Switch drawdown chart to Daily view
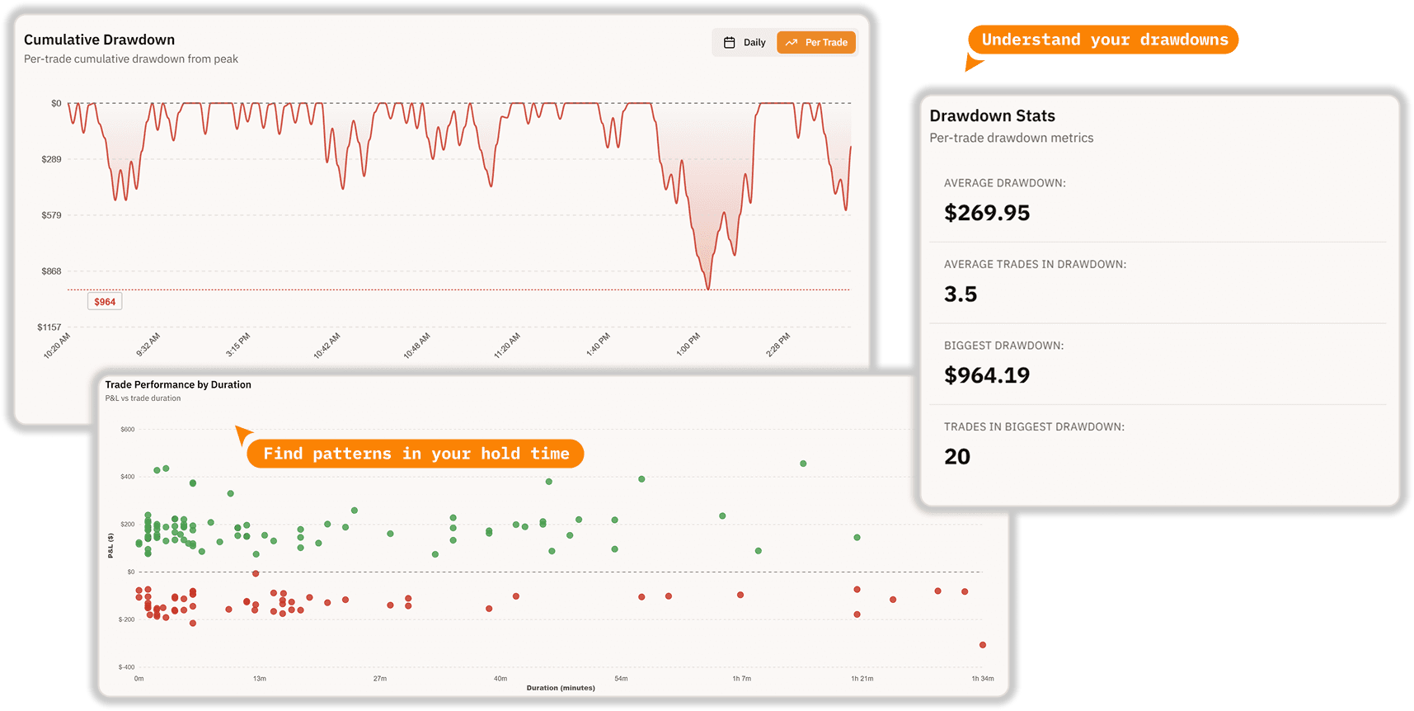This screenshot has width=1414, height=711. tap(745, 43)
